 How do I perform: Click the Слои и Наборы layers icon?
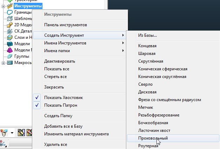point(10,37)
